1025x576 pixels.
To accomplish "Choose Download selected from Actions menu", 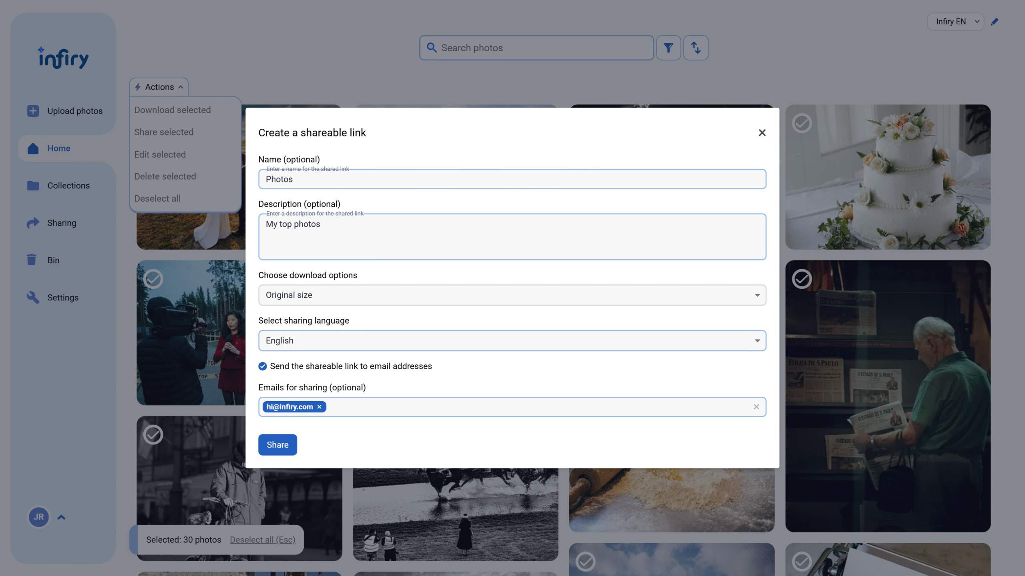I will pos(172,110).
